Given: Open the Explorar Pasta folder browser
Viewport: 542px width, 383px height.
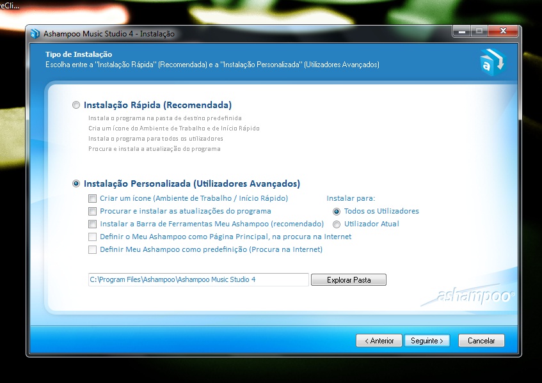Looking at the screenshot, I should tap(349, 280).
